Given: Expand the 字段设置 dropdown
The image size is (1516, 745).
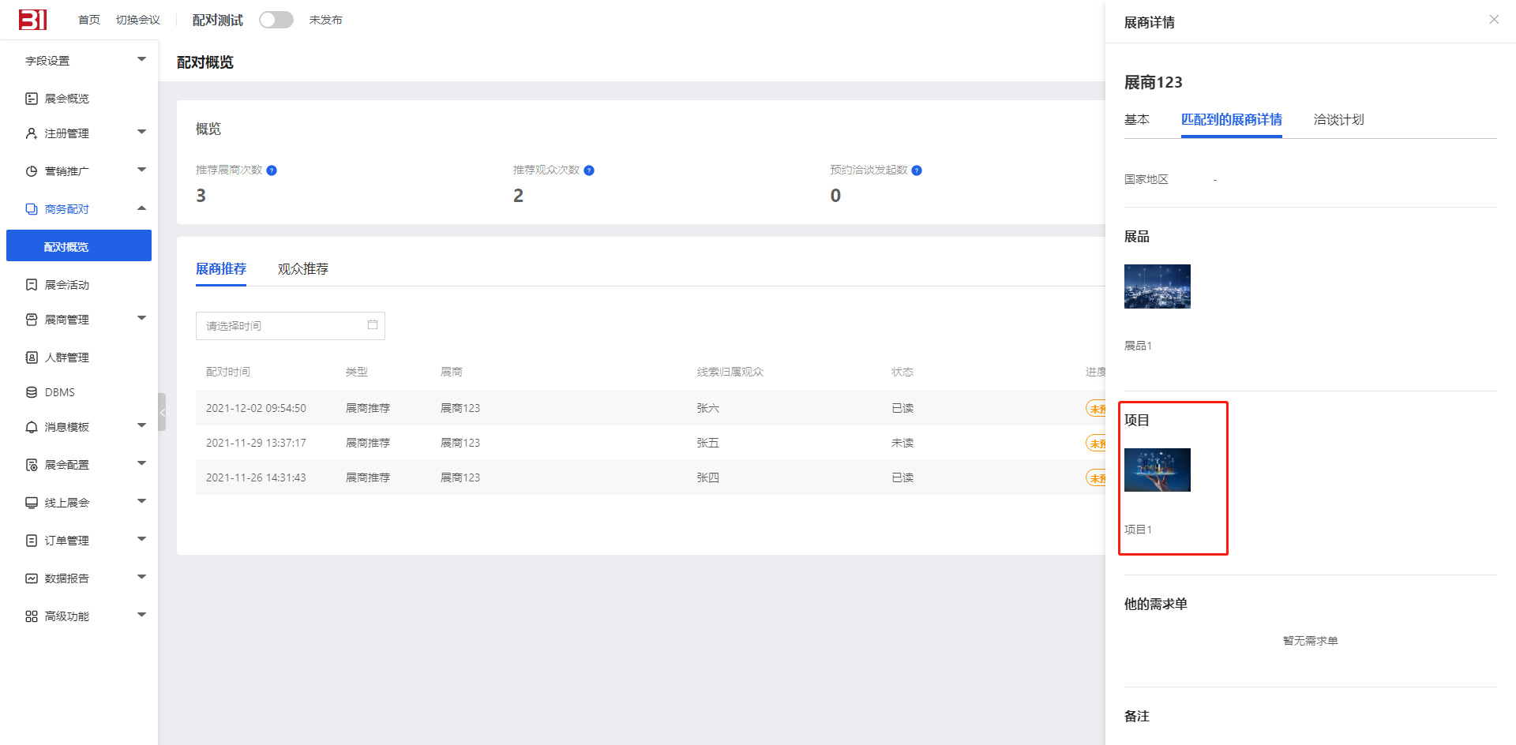Looking at the screenshot, I should tap(141, 60).
